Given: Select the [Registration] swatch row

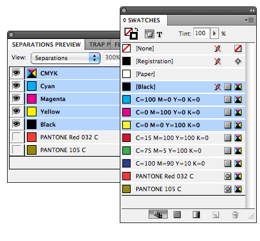Looking at the screenshot, I should click(x=183, y=61).
